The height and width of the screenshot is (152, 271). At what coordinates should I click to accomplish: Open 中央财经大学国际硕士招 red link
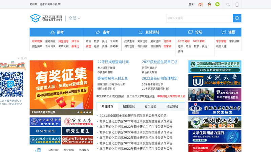171,96
